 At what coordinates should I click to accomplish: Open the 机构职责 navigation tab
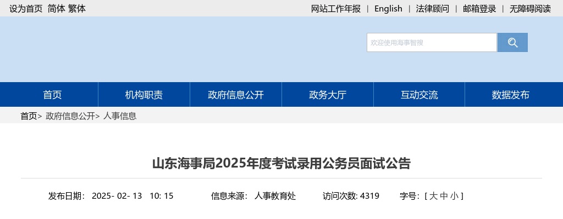[144, 95]
